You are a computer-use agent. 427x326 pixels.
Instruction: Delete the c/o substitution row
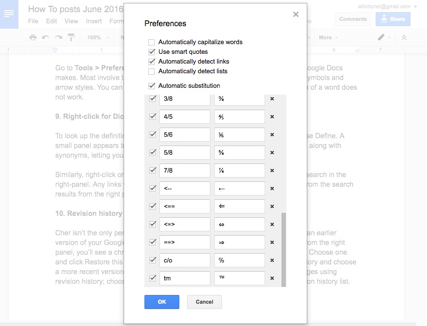[x=272, y=260]
